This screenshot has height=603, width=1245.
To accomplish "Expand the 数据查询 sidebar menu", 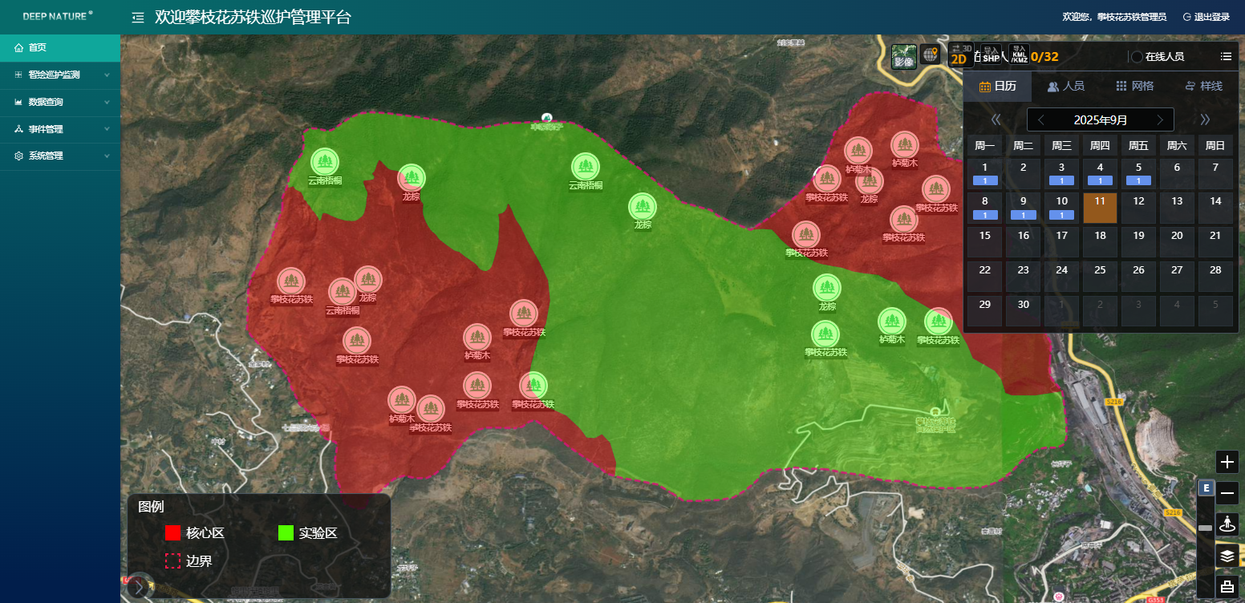I will (x=60, y=102).
